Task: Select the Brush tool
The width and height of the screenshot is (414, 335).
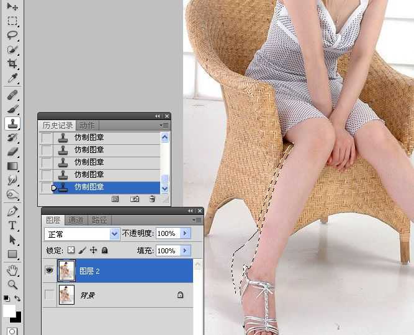Action: (x=12, y=109)
